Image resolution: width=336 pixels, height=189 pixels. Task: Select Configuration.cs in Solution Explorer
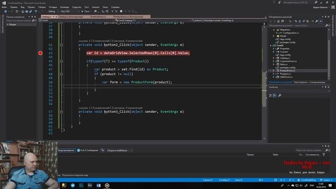pos(291,33)
